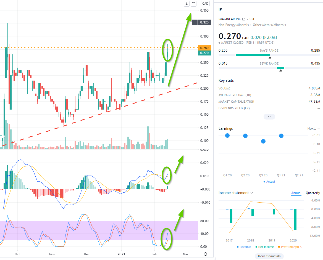Click the Imaginear Inc company name
The width and height of the screenshot is (323, 260).
point(229,19)
